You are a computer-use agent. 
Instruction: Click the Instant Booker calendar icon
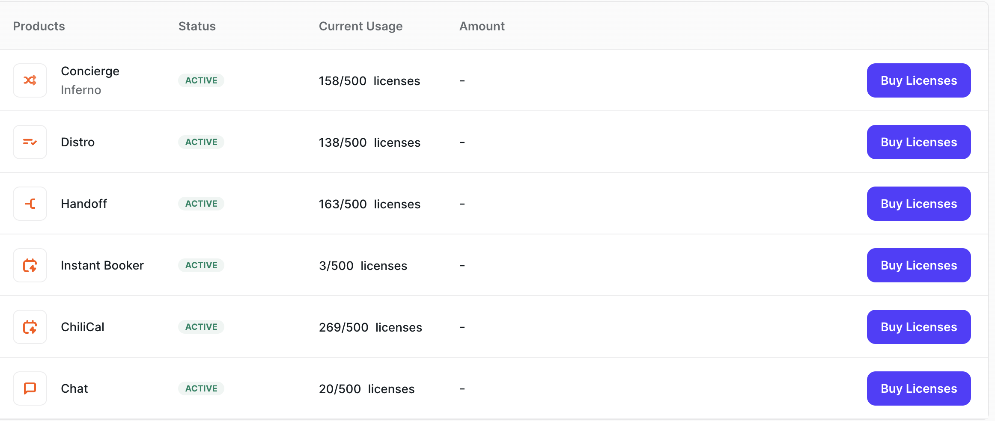point(30,265)
